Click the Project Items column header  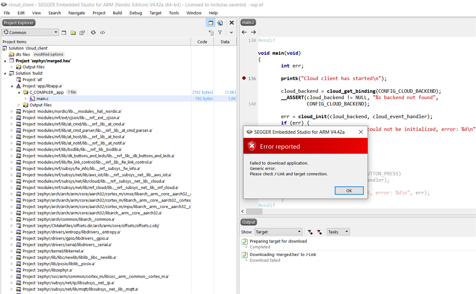click(x=96, y=42)
